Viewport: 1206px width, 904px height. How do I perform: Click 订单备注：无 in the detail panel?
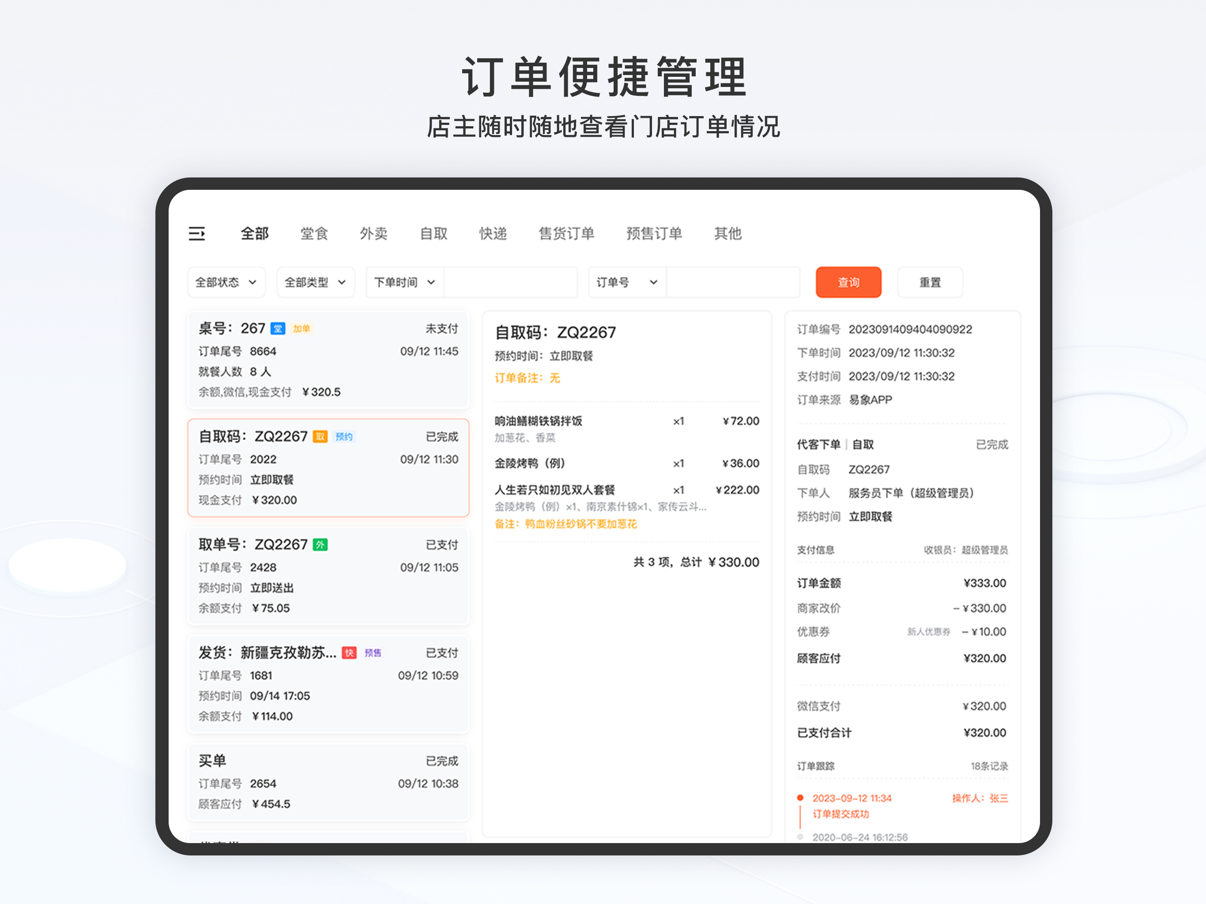[x=527, y=378]
